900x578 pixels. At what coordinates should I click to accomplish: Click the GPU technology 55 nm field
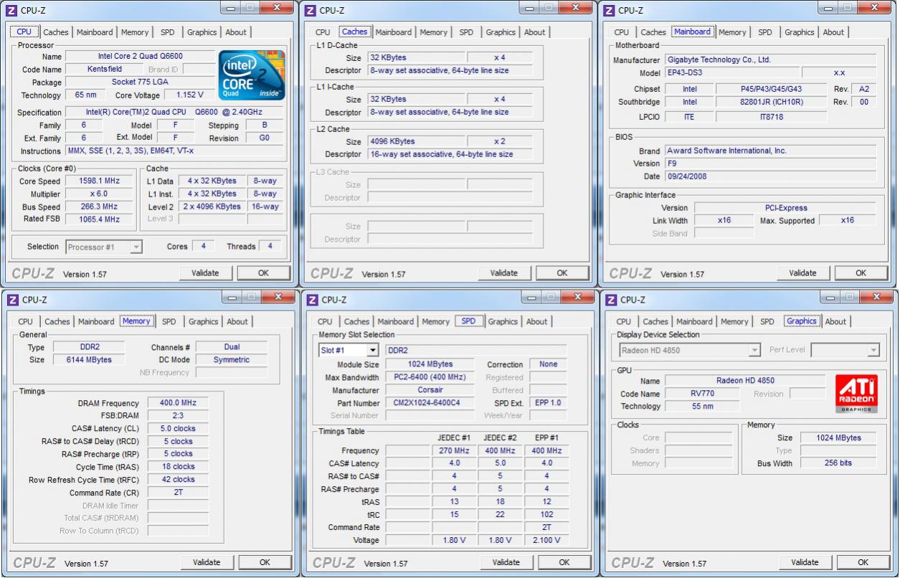(702, 407)
